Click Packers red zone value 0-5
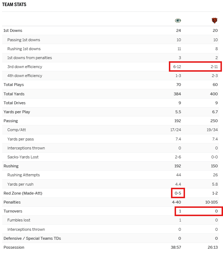This screenshot has width=223, height=253. [178, 193]
